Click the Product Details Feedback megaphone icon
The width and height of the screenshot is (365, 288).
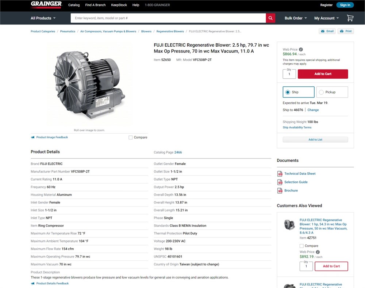(x=32, y=283)
